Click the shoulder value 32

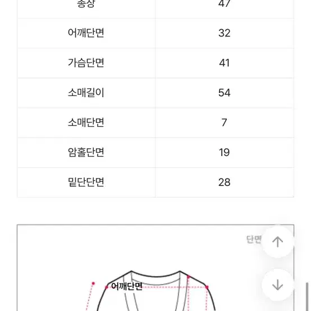tap(225, 33)
